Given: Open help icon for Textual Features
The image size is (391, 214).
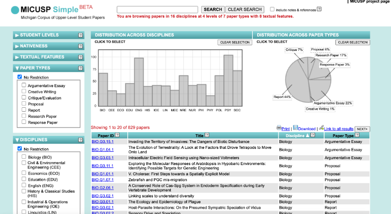Looking at the screenshot, I should point(80,57).
